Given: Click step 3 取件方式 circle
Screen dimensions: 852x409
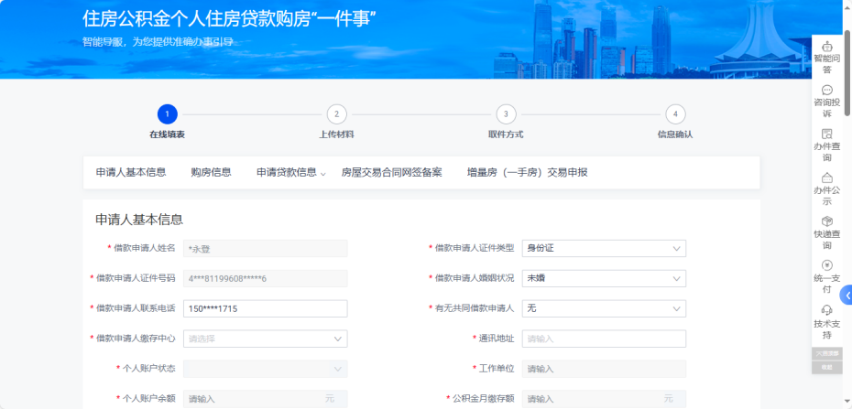Looking at the screenshot, I should coord(506,114).
